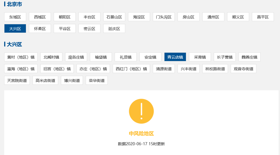Select 高米店街道 subdistrict
Image resolution: width=280 pixels, height=155 pixels.
45,81
